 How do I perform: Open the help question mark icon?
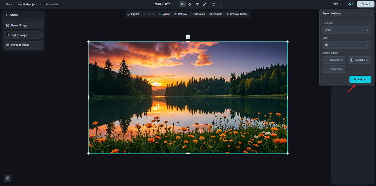[8, 178]
